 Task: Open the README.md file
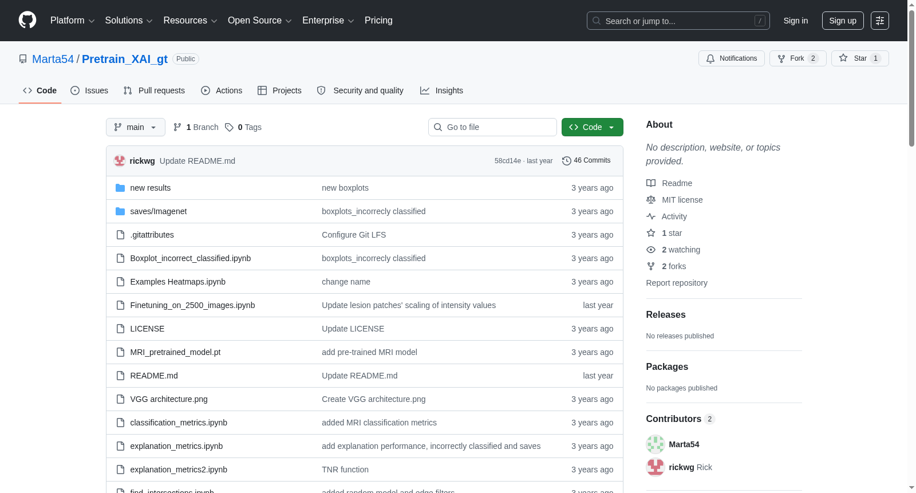pos(154,376)
